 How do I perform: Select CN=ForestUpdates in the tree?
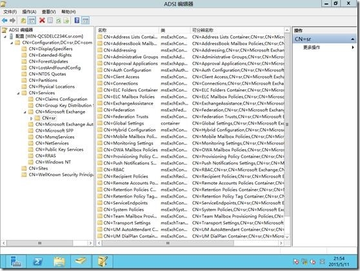48,61
